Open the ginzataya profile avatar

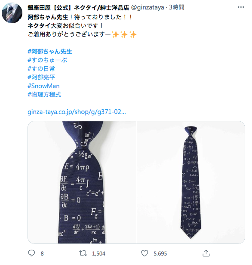click(12, 13)
